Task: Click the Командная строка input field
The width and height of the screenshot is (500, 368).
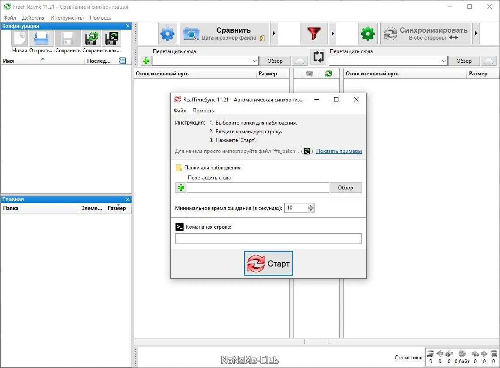Action: pos(268,239)
